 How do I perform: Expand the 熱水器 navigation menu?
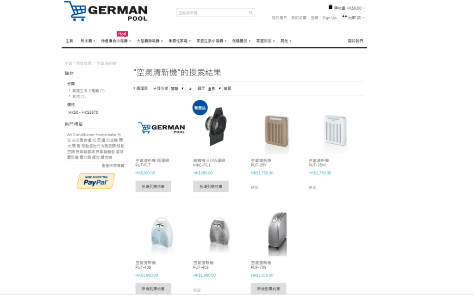click(87, 41)
